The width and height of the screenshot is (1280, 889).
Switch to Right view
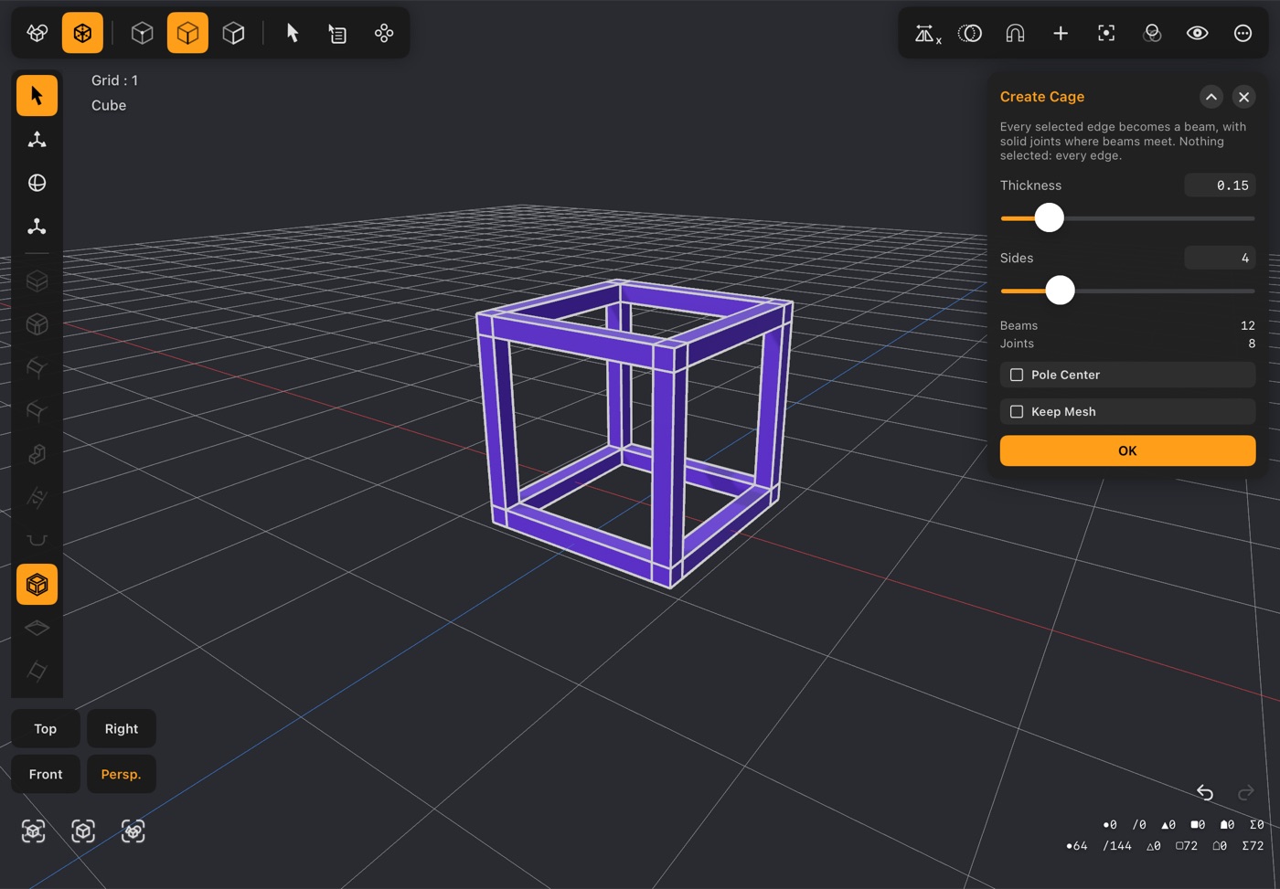point(122,729)
